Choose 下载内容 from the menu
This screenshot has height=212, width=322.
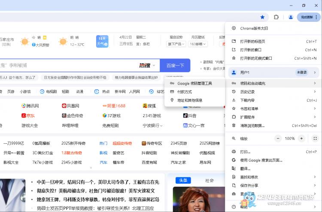[274, 100]
